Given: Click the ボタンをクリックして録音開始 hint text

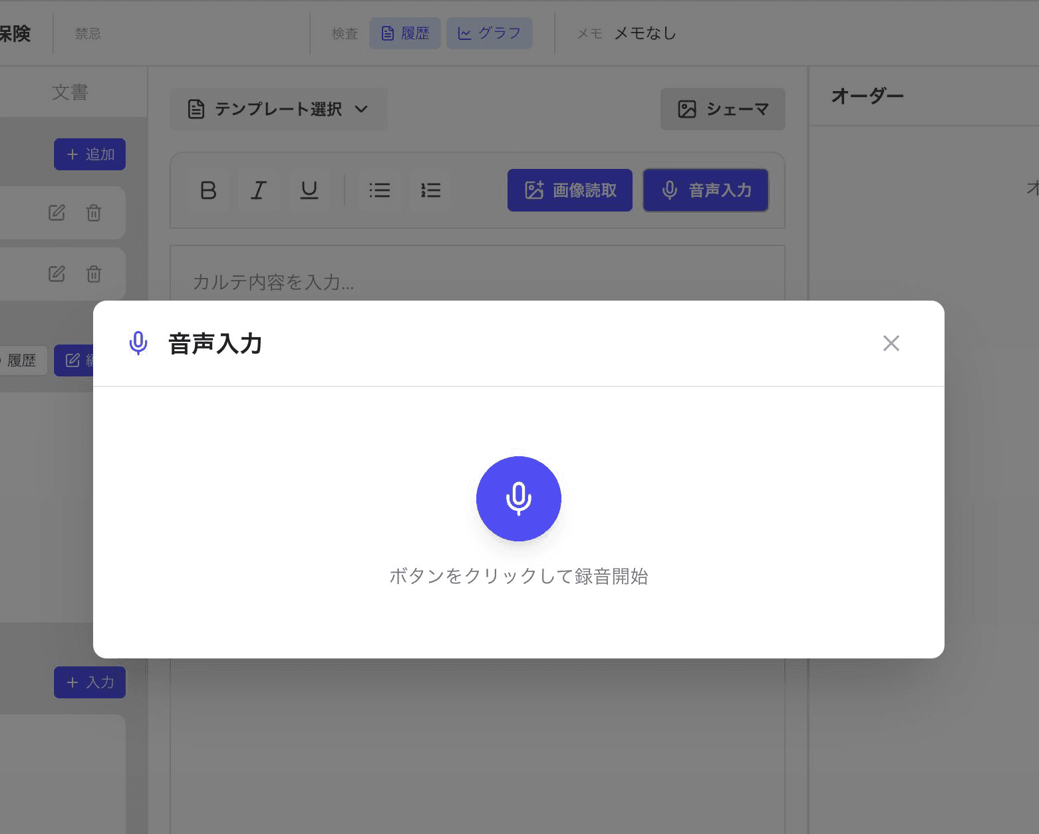Looking at the screenshot, I should point(519,576).
